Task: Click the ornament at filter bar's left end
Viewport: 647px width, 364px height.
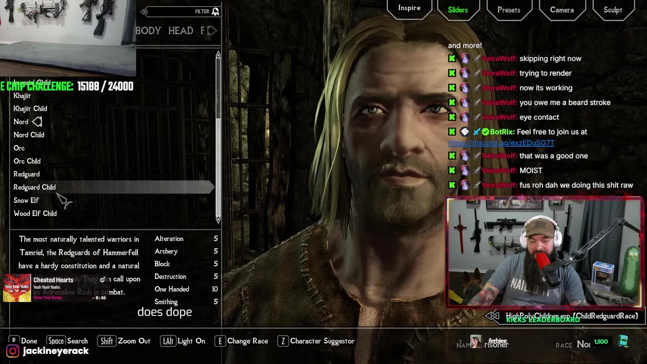Action: point(145,11)
